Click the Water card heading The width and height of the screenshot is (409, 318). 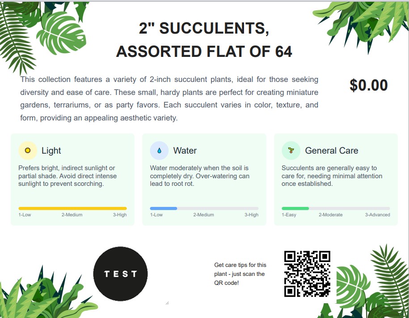tap(185, 150)
